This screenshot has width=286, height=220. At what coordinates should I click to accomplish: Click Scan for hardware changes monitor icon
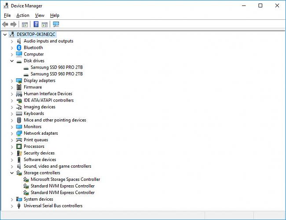(55, 24)
